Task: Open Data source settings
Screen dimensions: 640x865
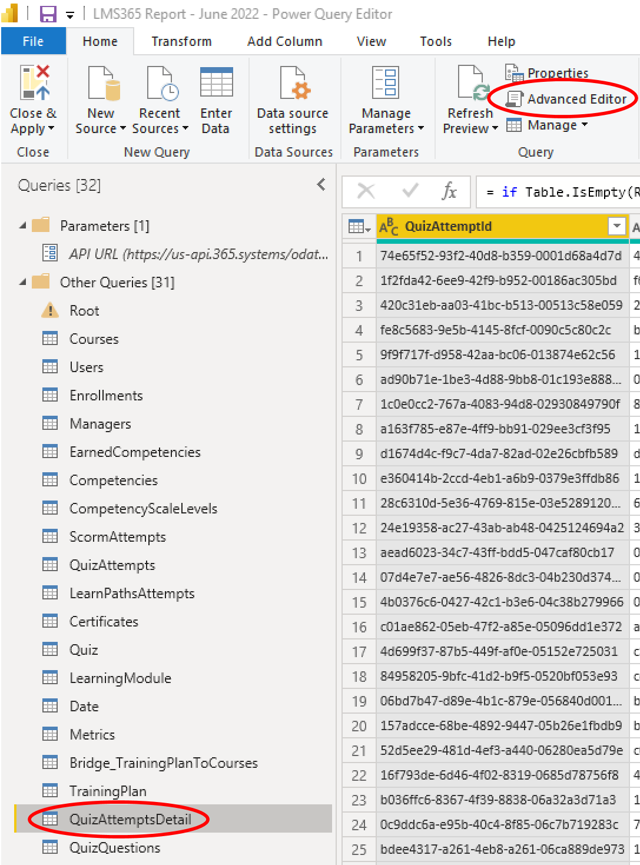Action: [293, 84]
